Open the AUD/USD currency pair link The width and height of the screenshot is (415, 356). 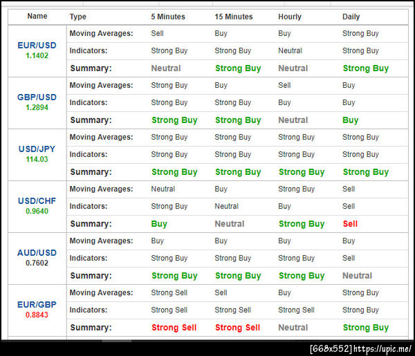click(37, 252)
